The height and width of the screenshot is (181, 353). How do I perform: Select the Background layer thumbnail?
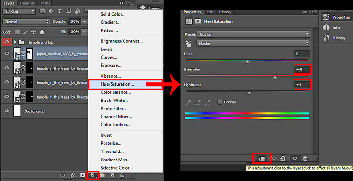click(x=17, y=111)
